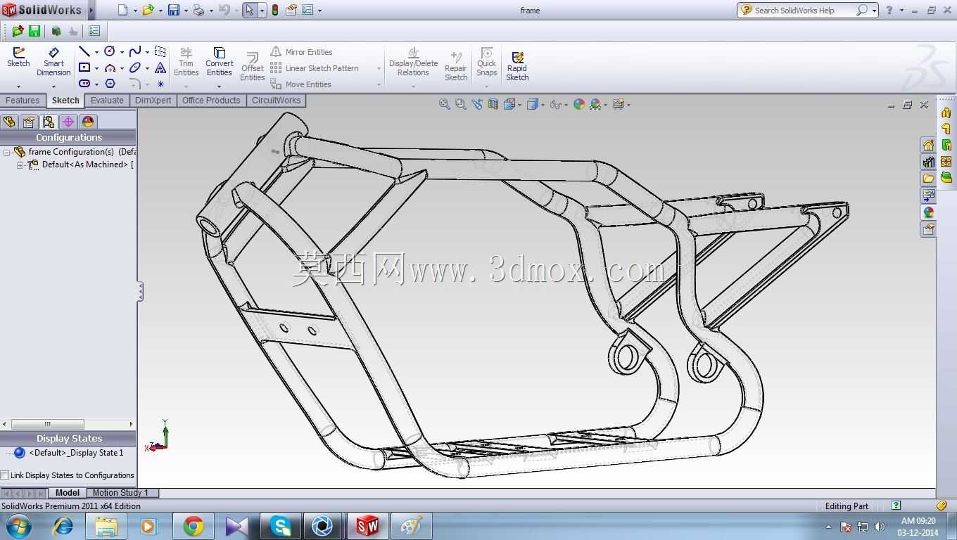Viewport: 957px width, 540px height.
Task: Click the Sketch tool in ribbon
Action: (18, 57)
